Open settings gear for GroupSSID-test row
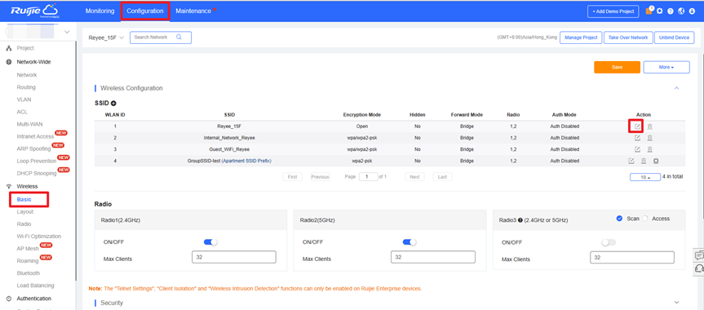Screen dimensions: 704x310 tap(656, 161)
